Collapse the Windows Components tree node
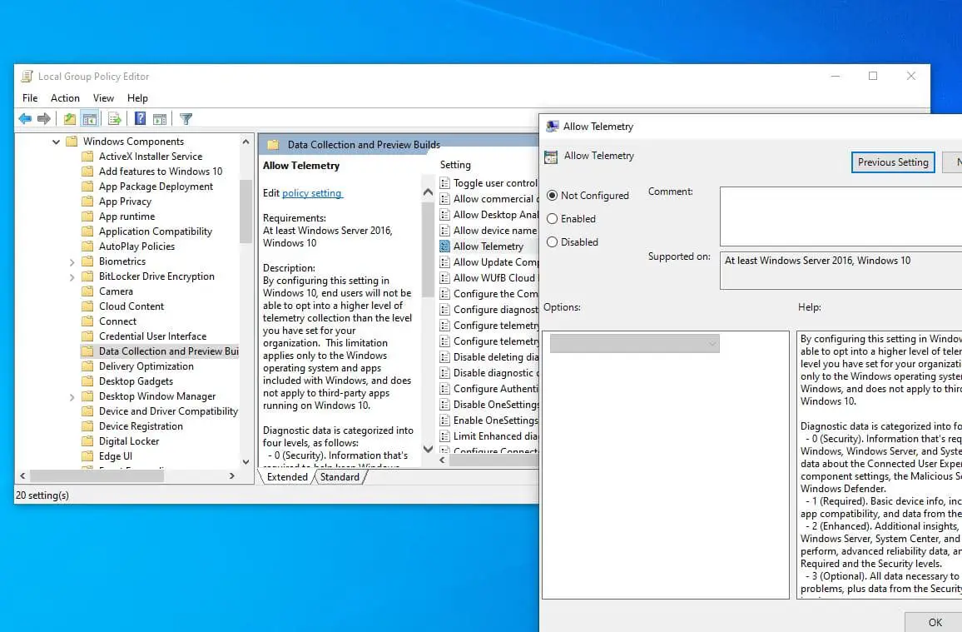This screenshot has width=962, height=632. pos(56,142)
